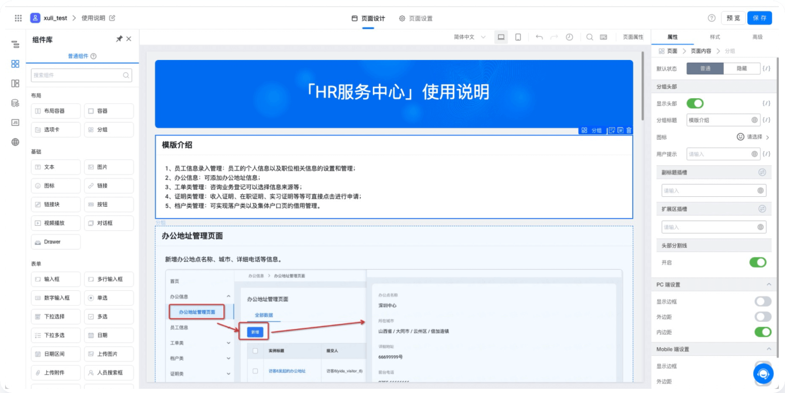The image size is (785, 393).
Task: Enable PC 显示边框 toggle
Action: click(x=762, y=302)
